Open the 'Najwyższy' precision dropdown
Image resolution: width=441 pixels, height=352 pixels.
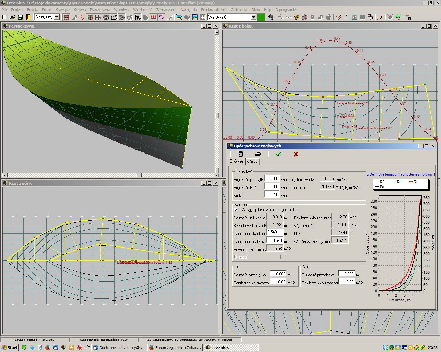(x=57, y=17)
